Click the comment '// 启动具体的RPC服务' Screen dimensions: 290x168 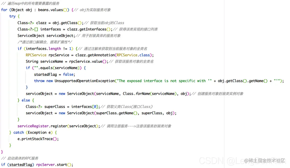[x=20, y=158]
